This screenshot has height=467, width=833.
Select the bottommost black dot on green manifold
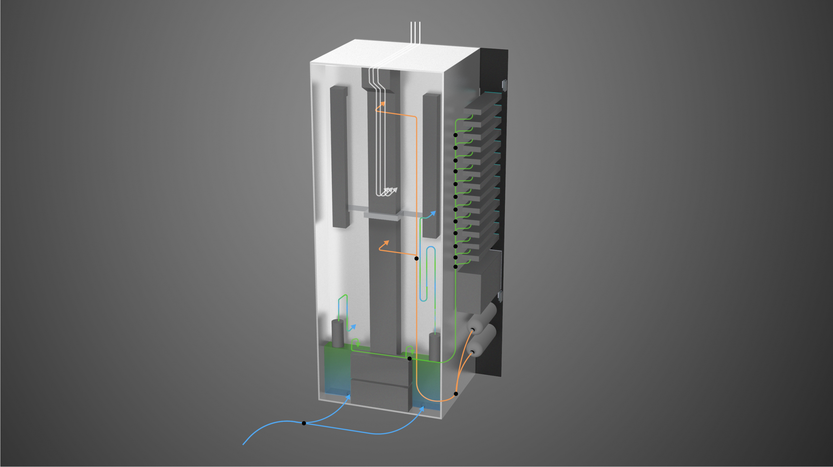(x=456, y=267)
